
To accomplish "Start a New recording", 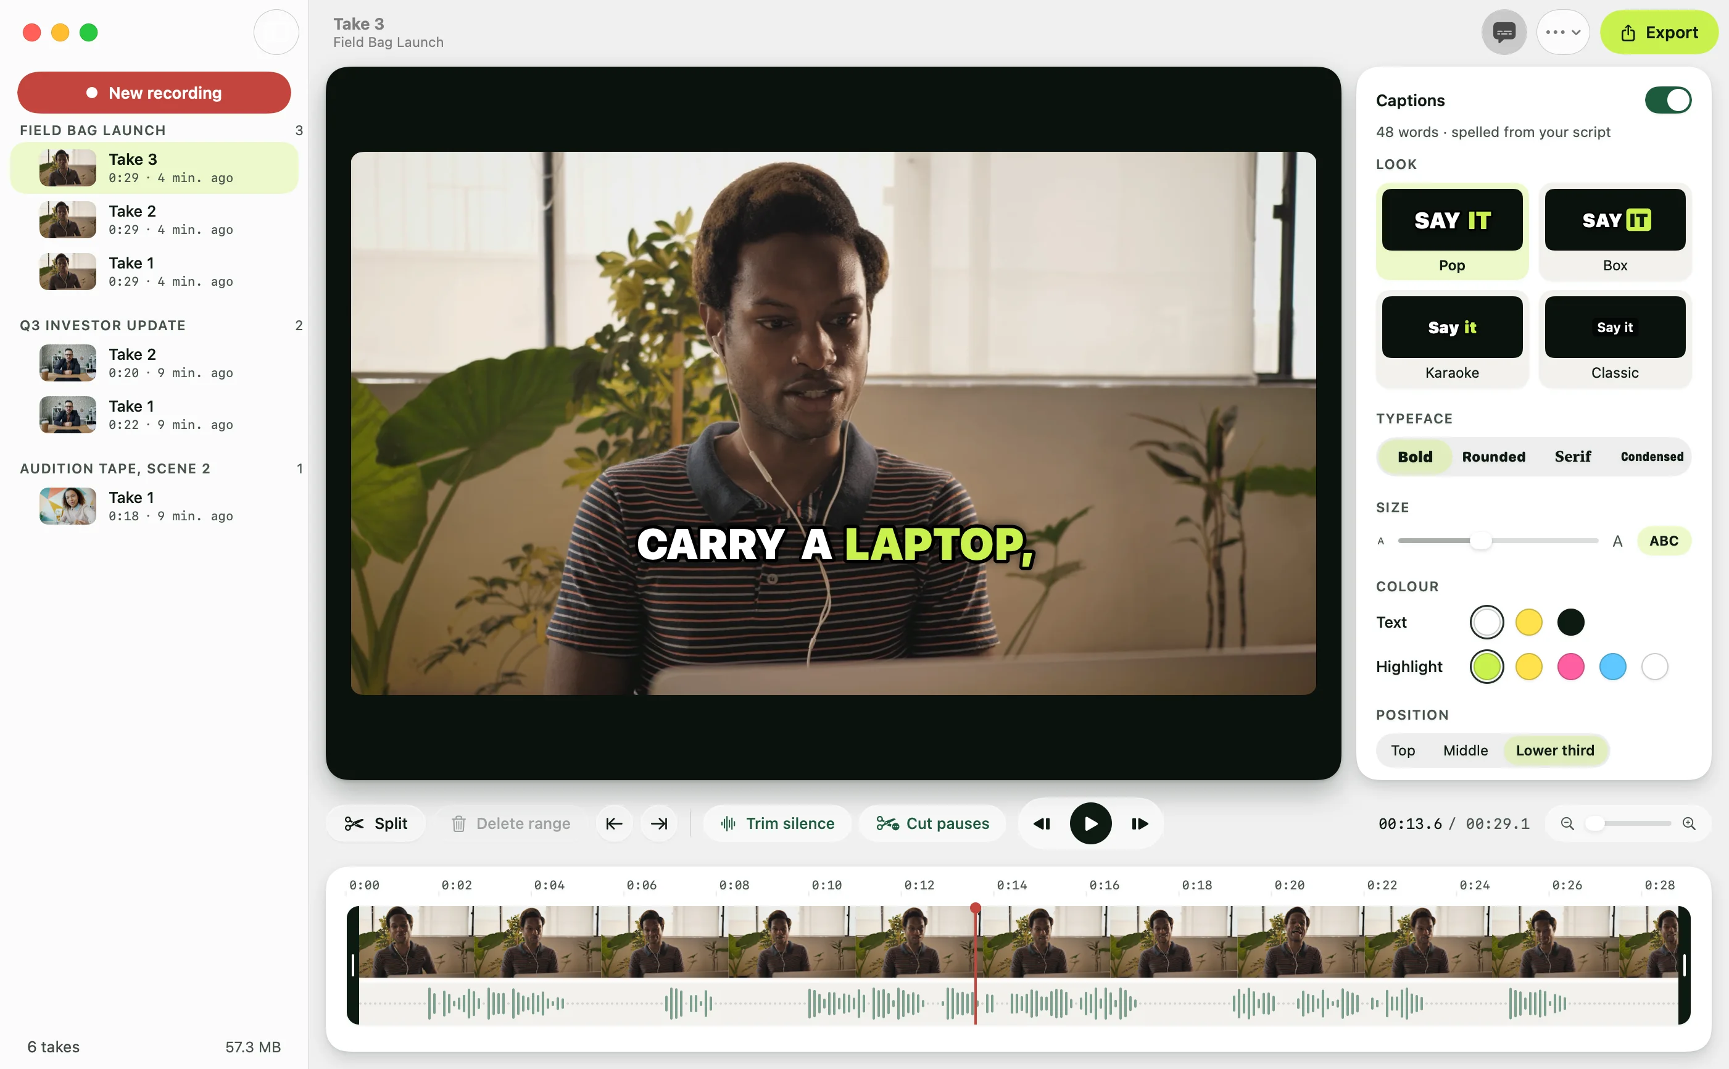I will pos(154,93).
